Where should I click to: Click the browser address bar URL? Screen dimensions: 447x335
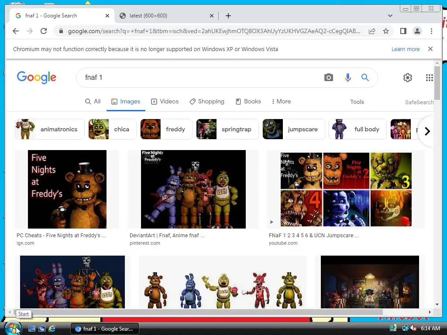214,31
